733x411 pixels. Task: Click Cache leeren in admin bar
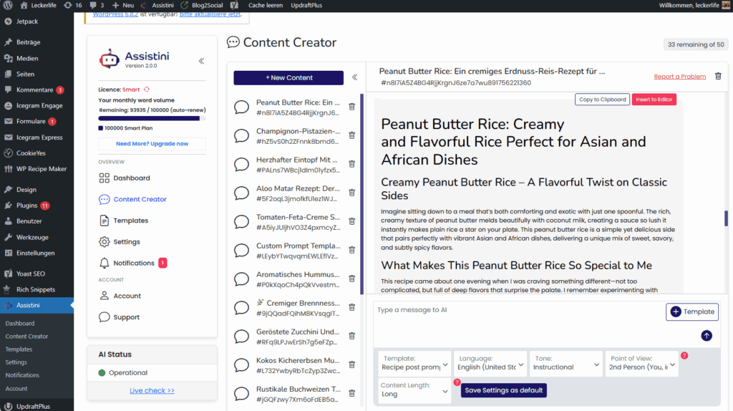point(265,5)
